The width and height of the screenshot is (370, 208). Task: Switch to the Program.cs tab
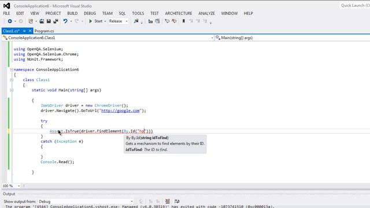[44, 31]
